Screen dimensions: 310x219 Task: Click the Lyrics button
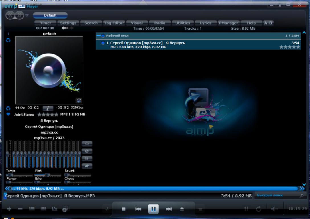tap(205, 23)
